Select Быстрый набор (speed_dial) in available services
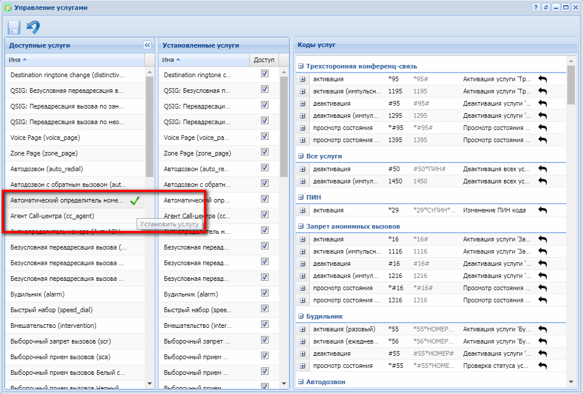This screenshot has width=583, height=394. [x=52, y=310]
